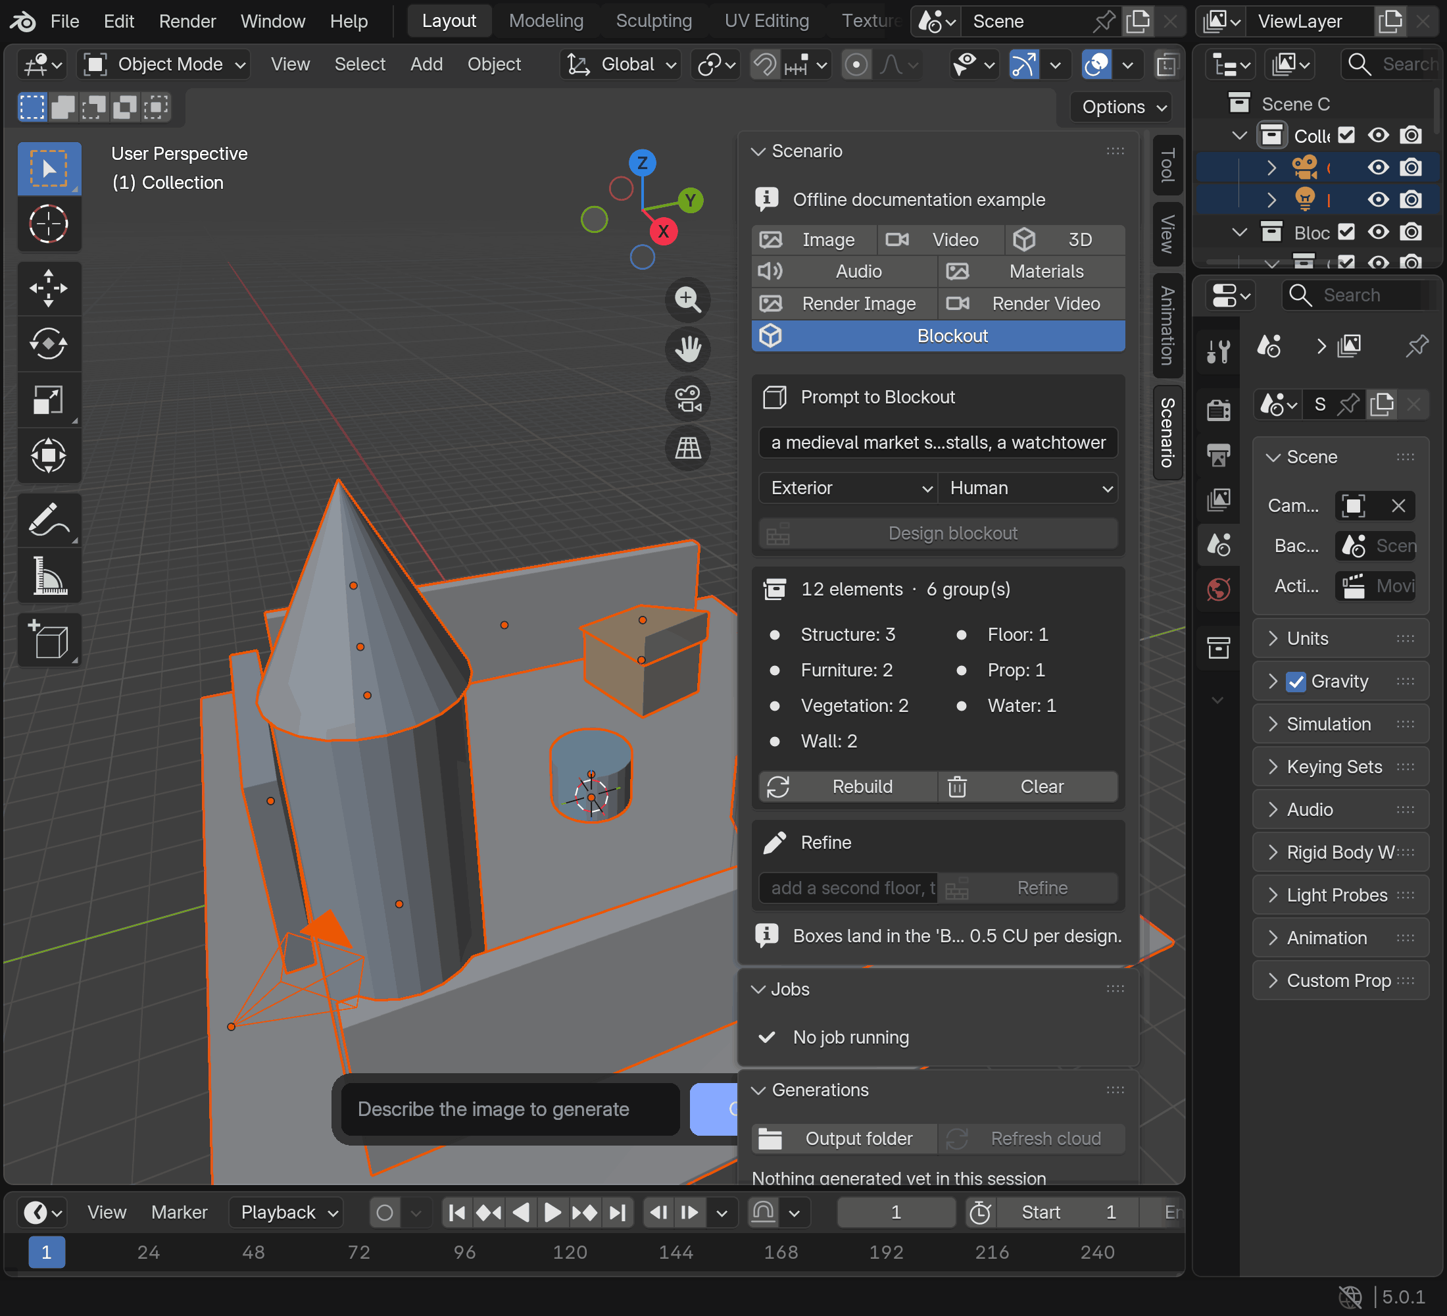Open the Render properties tab icon
Image resolution: width=1447 pixels, height=1316 pixels.
pos(1218,410)
